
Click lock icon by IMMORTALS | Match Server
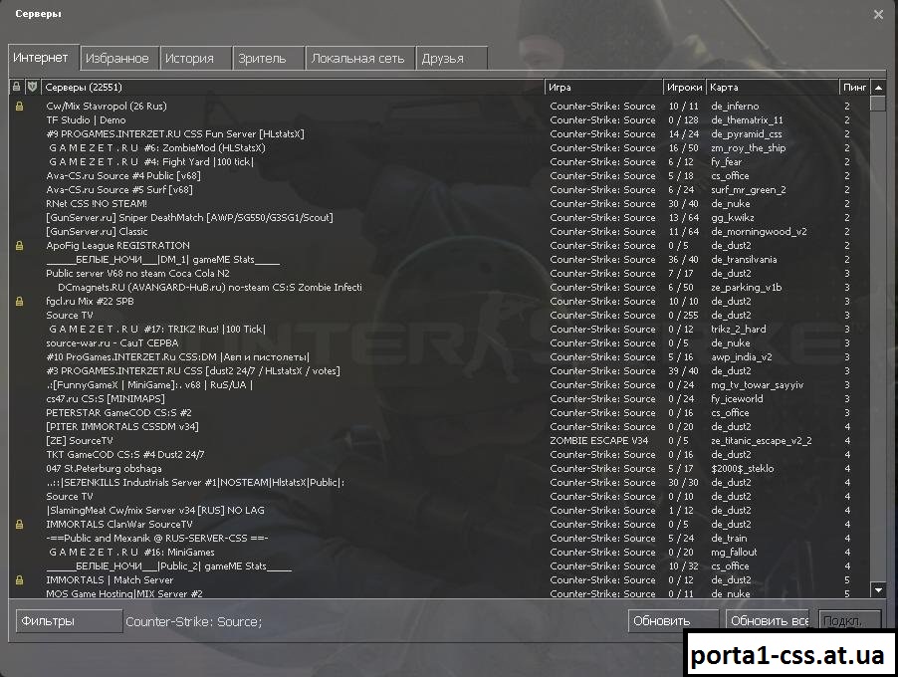(x=19, y=580)
